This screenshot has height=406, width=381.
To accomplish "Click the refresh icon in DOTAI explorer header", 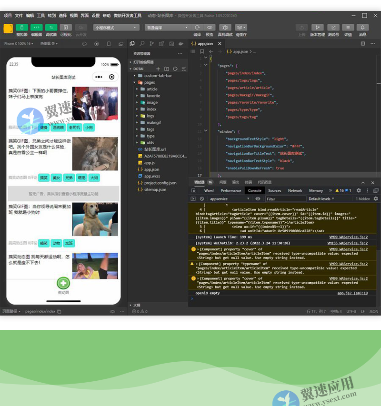I will pyautogui.click(x=175, y=69).
